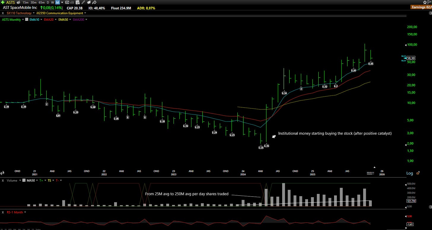Open the RS-1 Month indicator dropdown

pyautogui.click(x=25, y=212)
